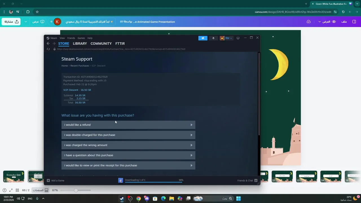Click the Steam download progress bar
This screenshot has width=361, height=203.
(x=154, y=182)
